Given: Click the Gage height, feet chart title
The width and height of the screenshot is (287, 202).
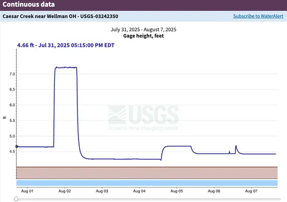Looking at the screenshot, I should [143, 36].
